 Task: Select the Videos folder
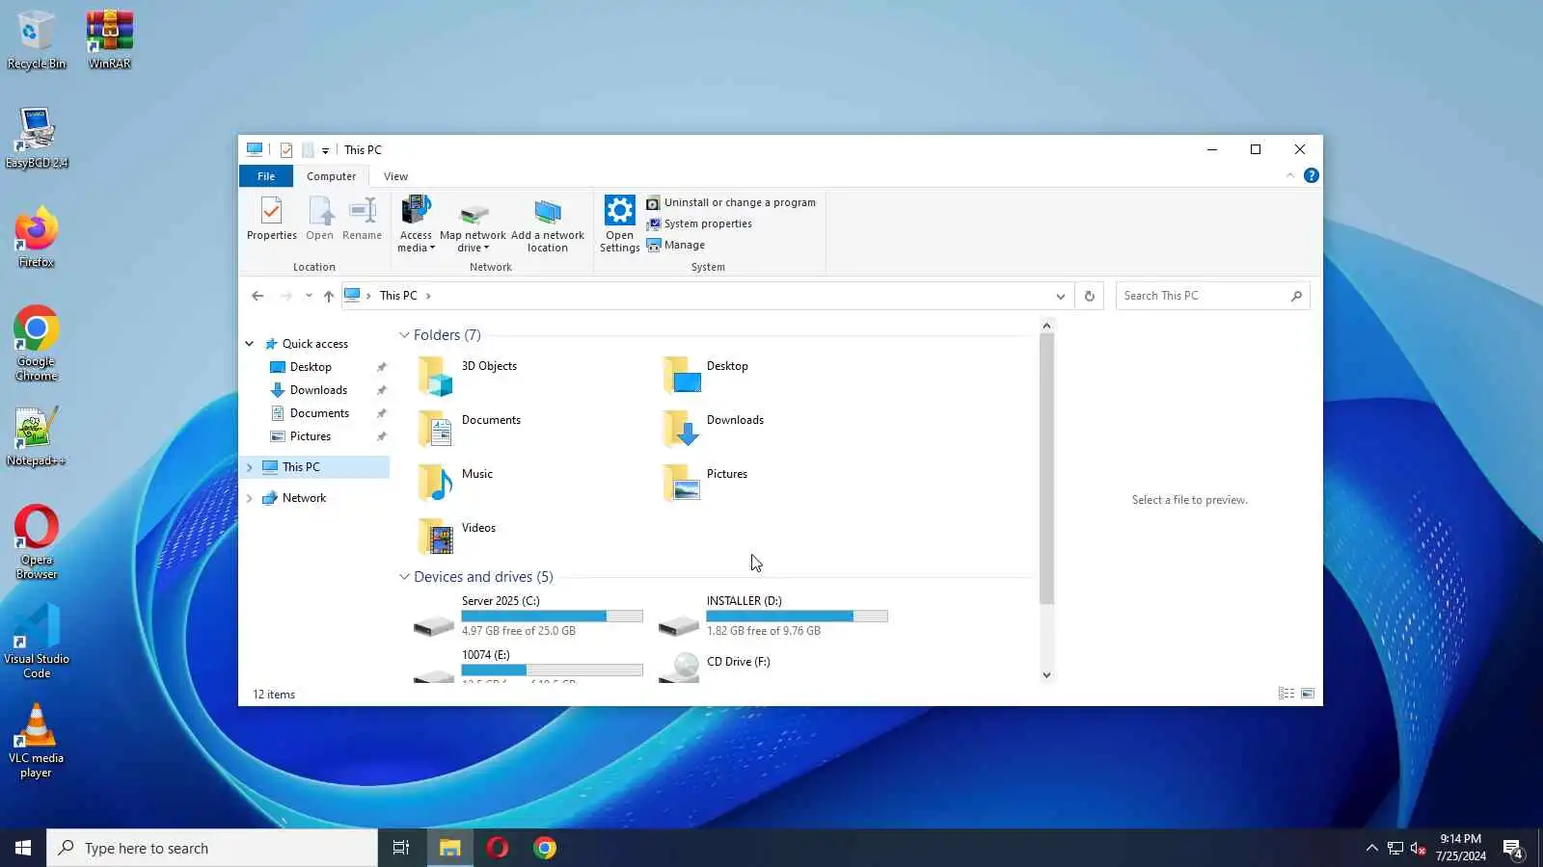point(457,537)
